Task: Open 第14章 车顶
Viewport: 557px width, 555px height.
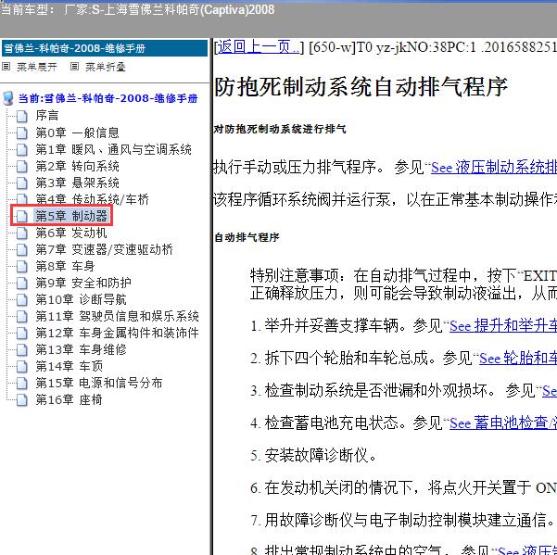Action: pos(69,366)
